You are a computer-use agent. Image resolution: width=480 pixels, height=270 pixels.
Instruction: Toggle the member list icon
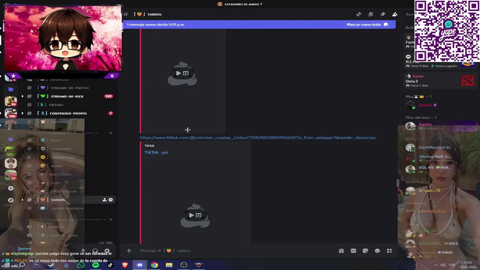click(x=395, y=14)
